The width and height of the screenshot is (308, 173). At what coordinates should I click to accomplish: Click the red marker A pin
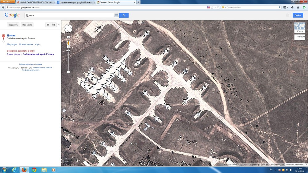(x=3, y=37)
